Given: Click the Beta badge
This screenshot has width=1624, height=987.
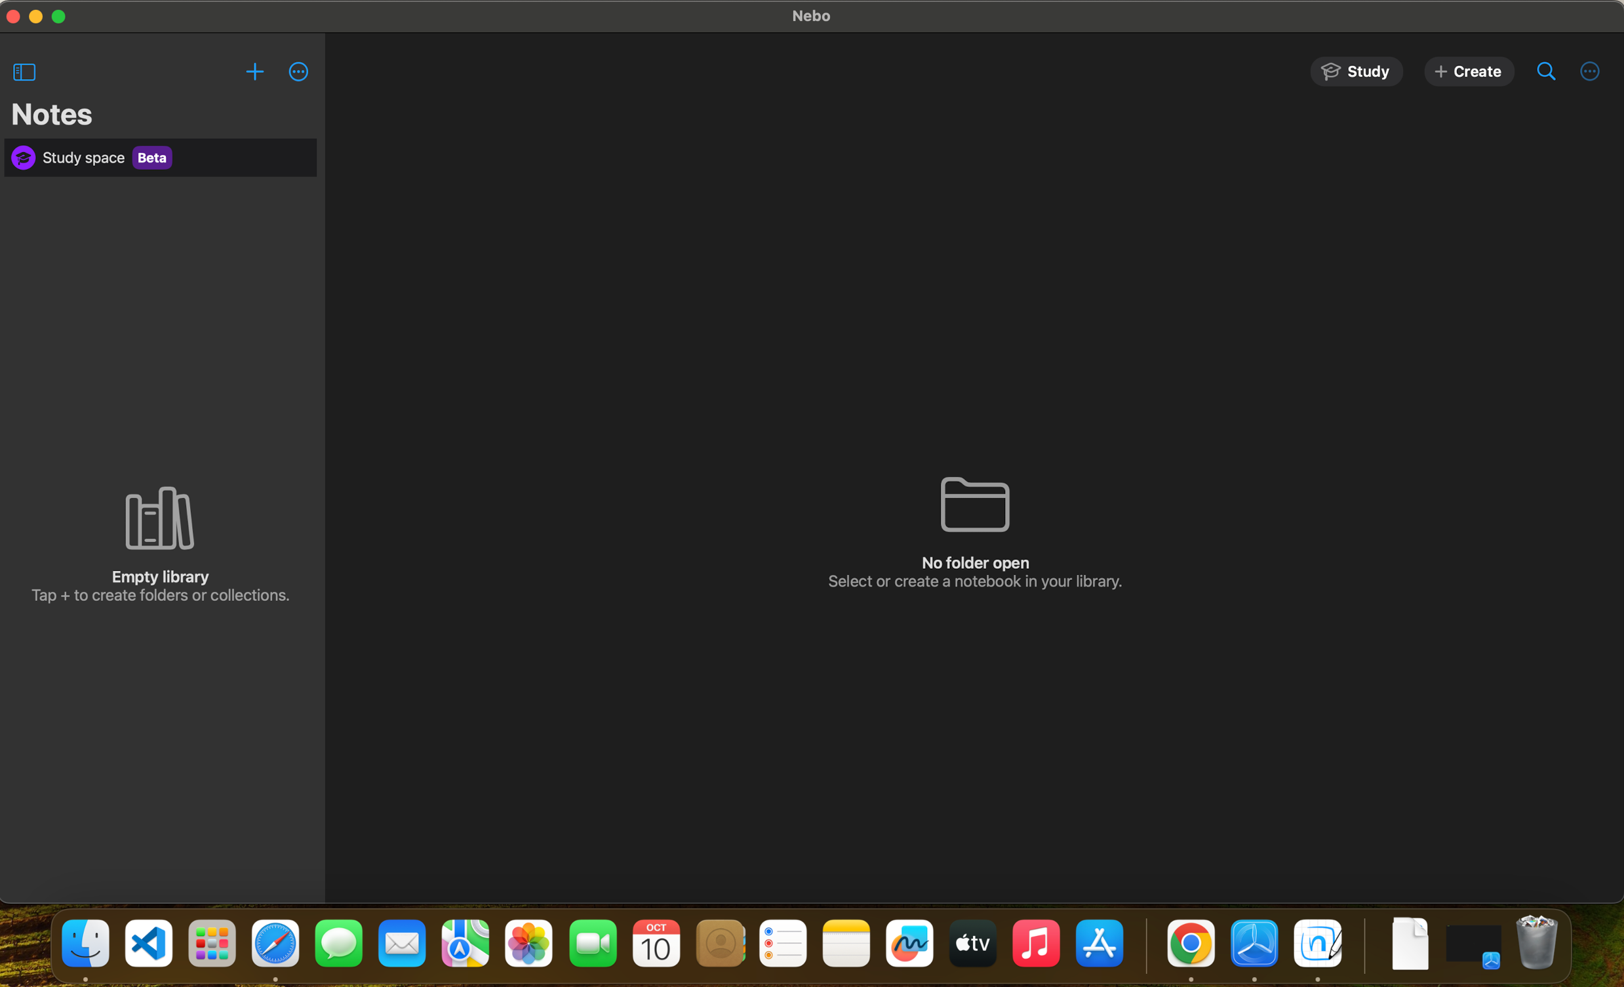Looking at the screenshot, I should tap(151, 158).
